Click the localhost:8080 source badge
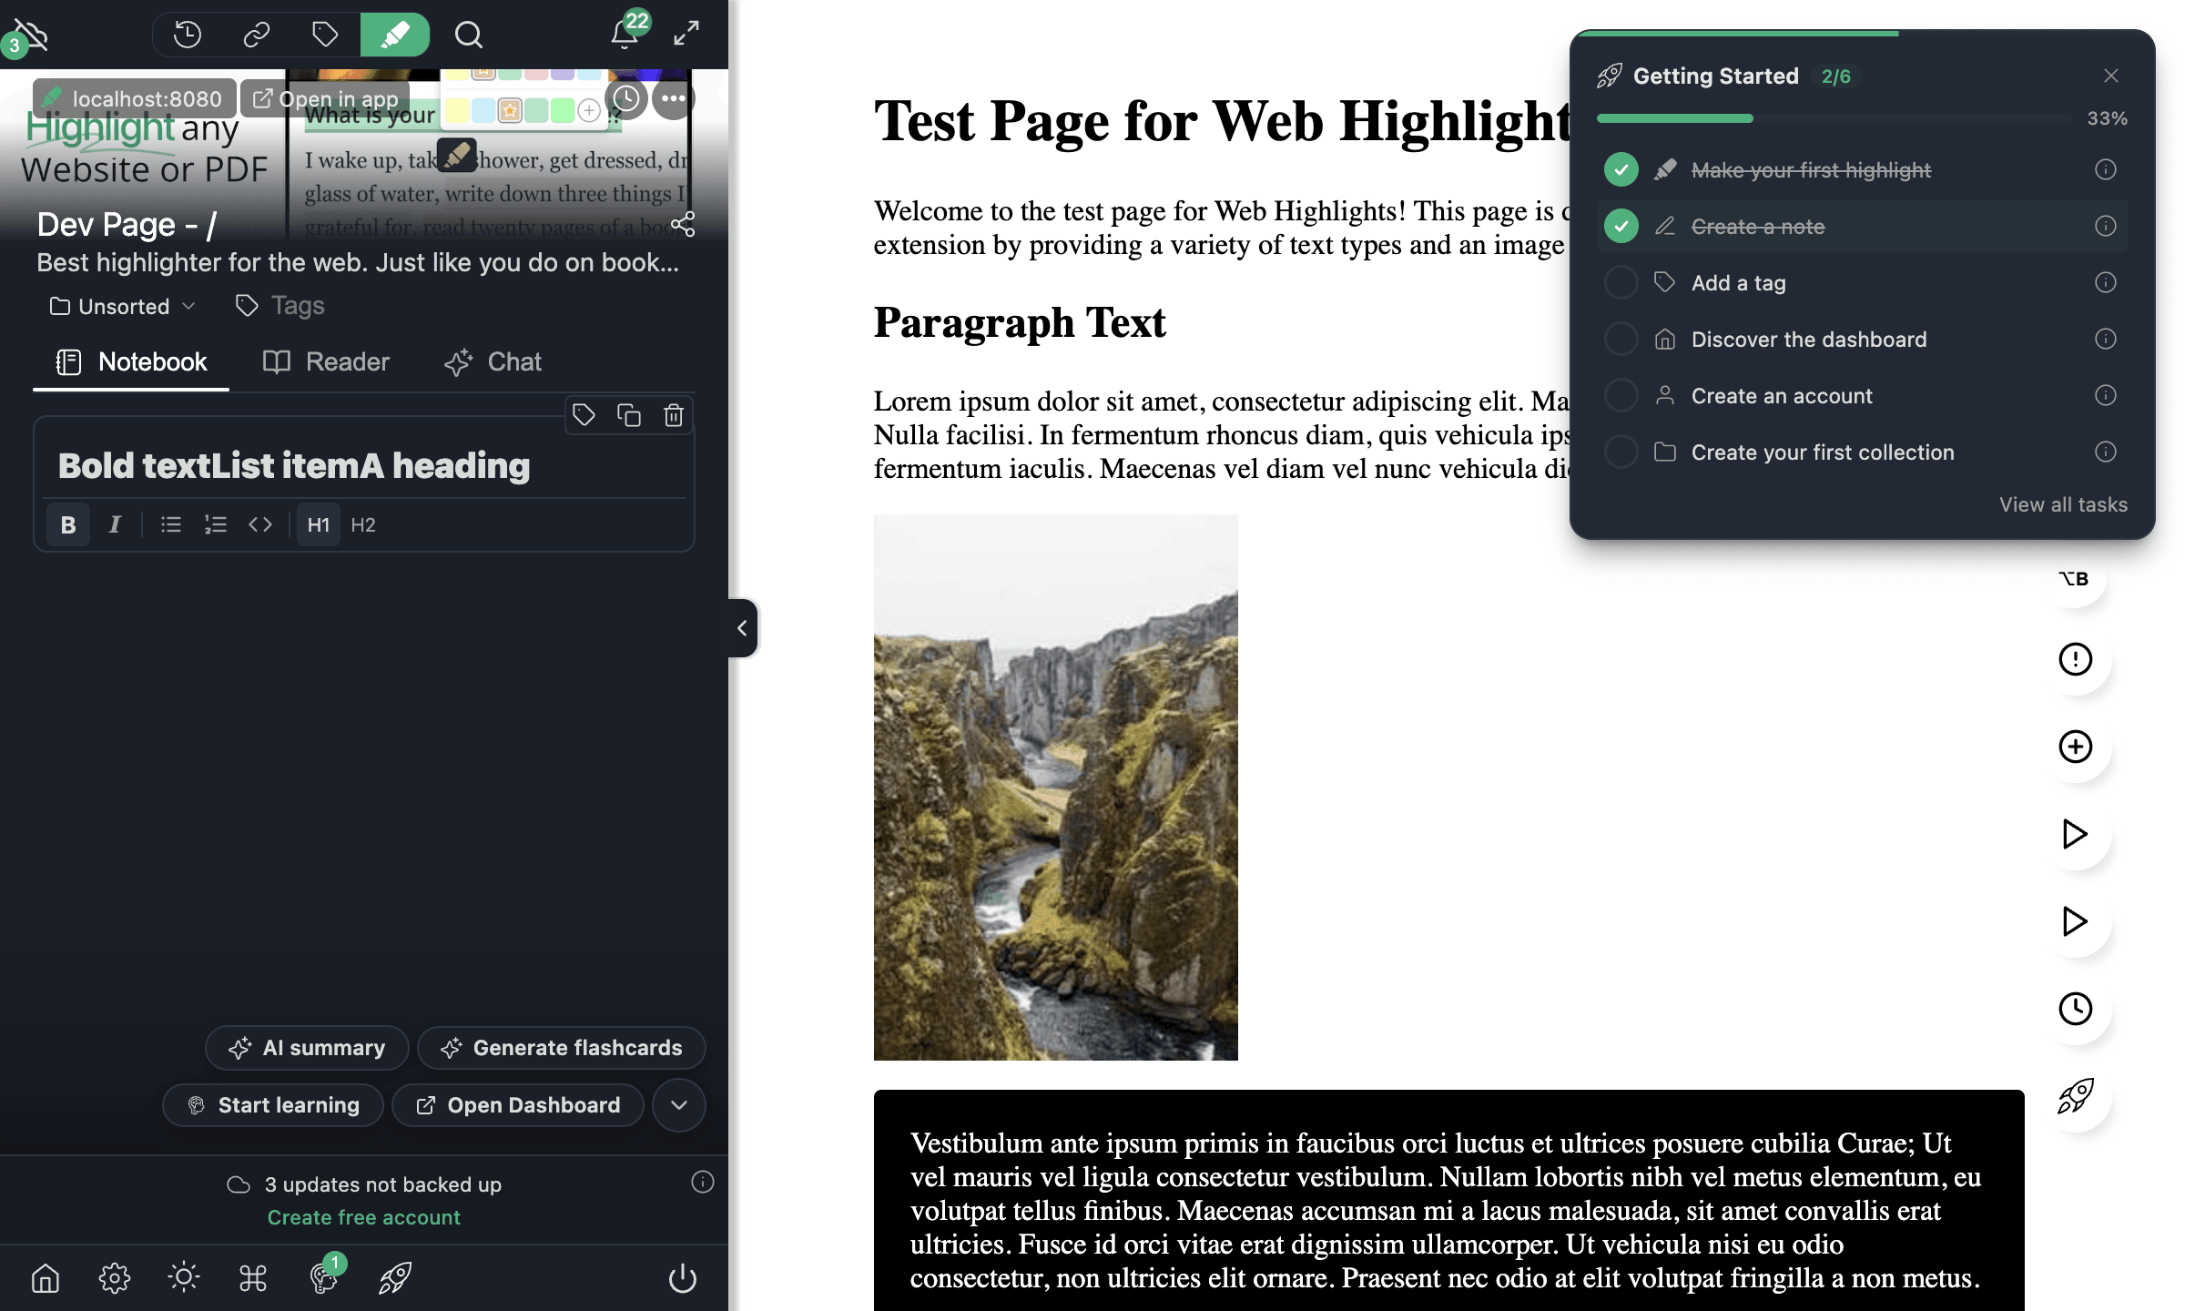Screen dimensions: 2185x1311 [134, 98]
